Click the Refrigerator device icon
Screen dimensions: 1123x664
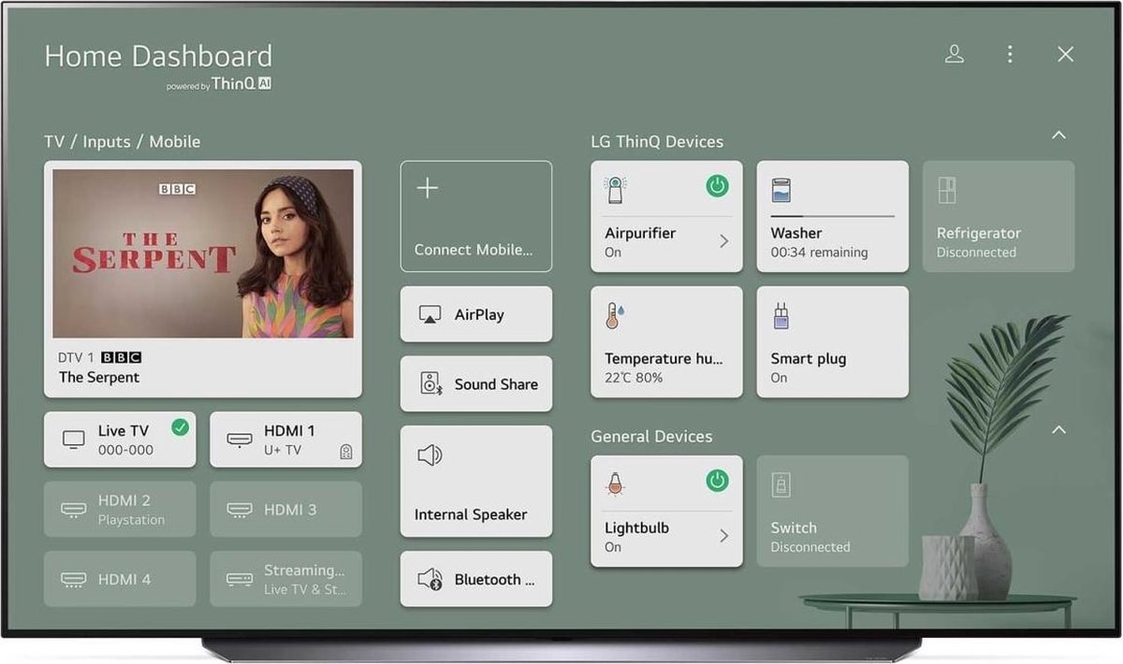(947, 190)
